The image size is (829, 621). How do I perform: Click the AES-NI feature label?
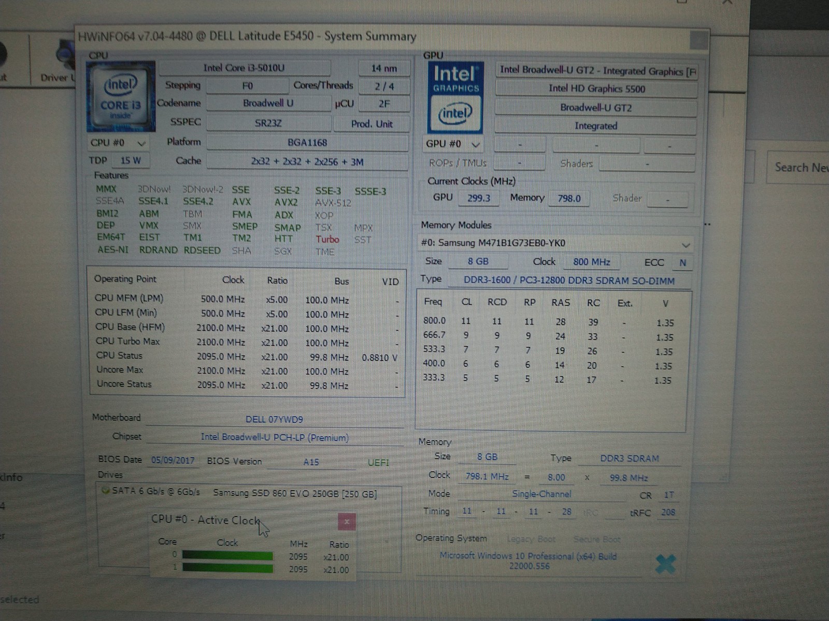[x=112, y=250]
